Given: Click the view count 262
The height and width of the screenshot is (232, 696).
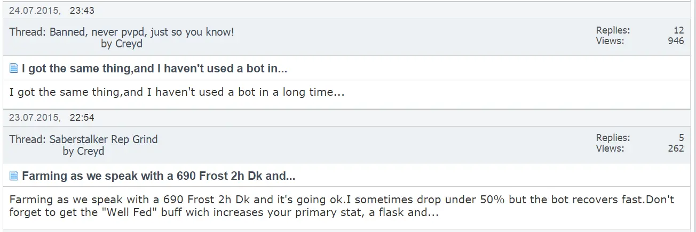Looking at the screenshot, I should click(676, 148).
